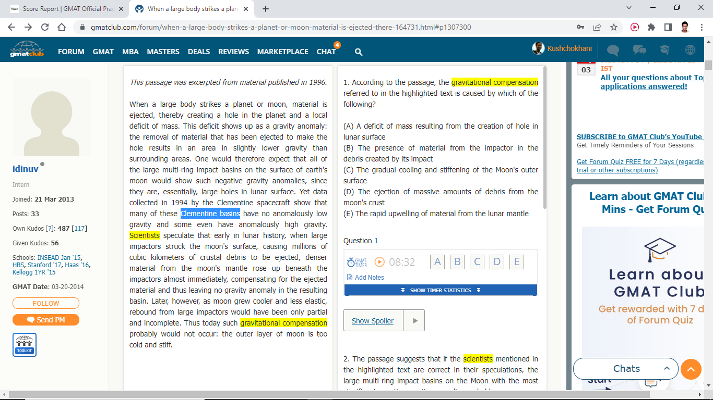Expand the Show Timer Statistics bar
Image resolution: width=713 pixels, height=400 pixels.
click(441, 290)
